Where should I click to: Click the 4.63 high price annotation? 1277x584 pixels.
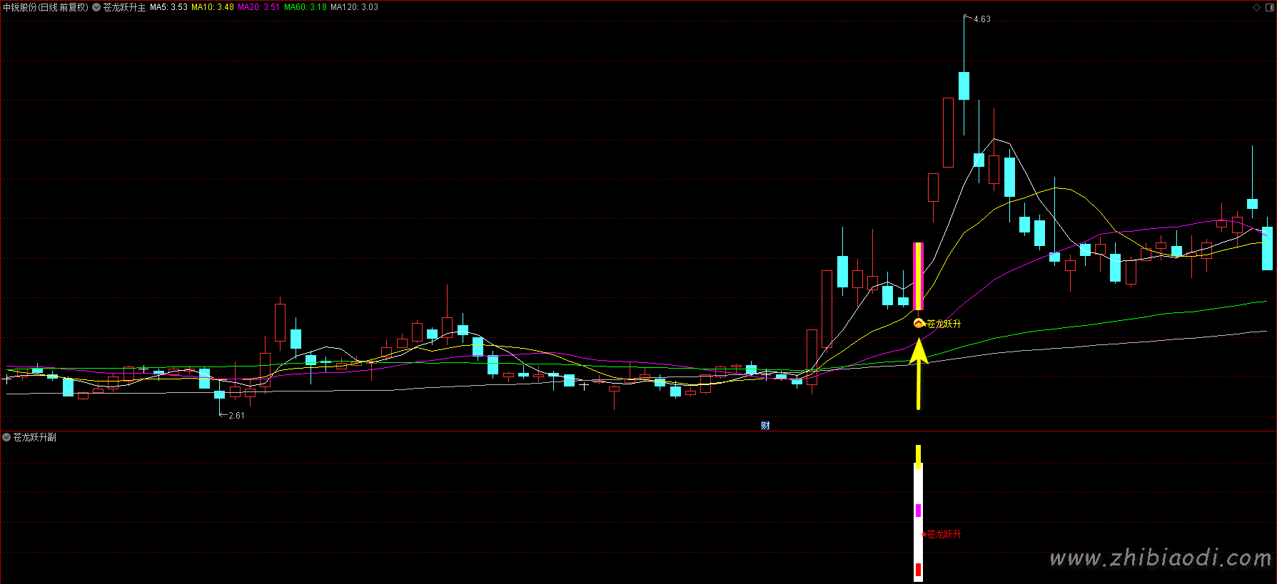981,19
